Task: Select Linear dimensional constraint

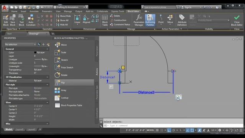Action: tap(77, 20)
